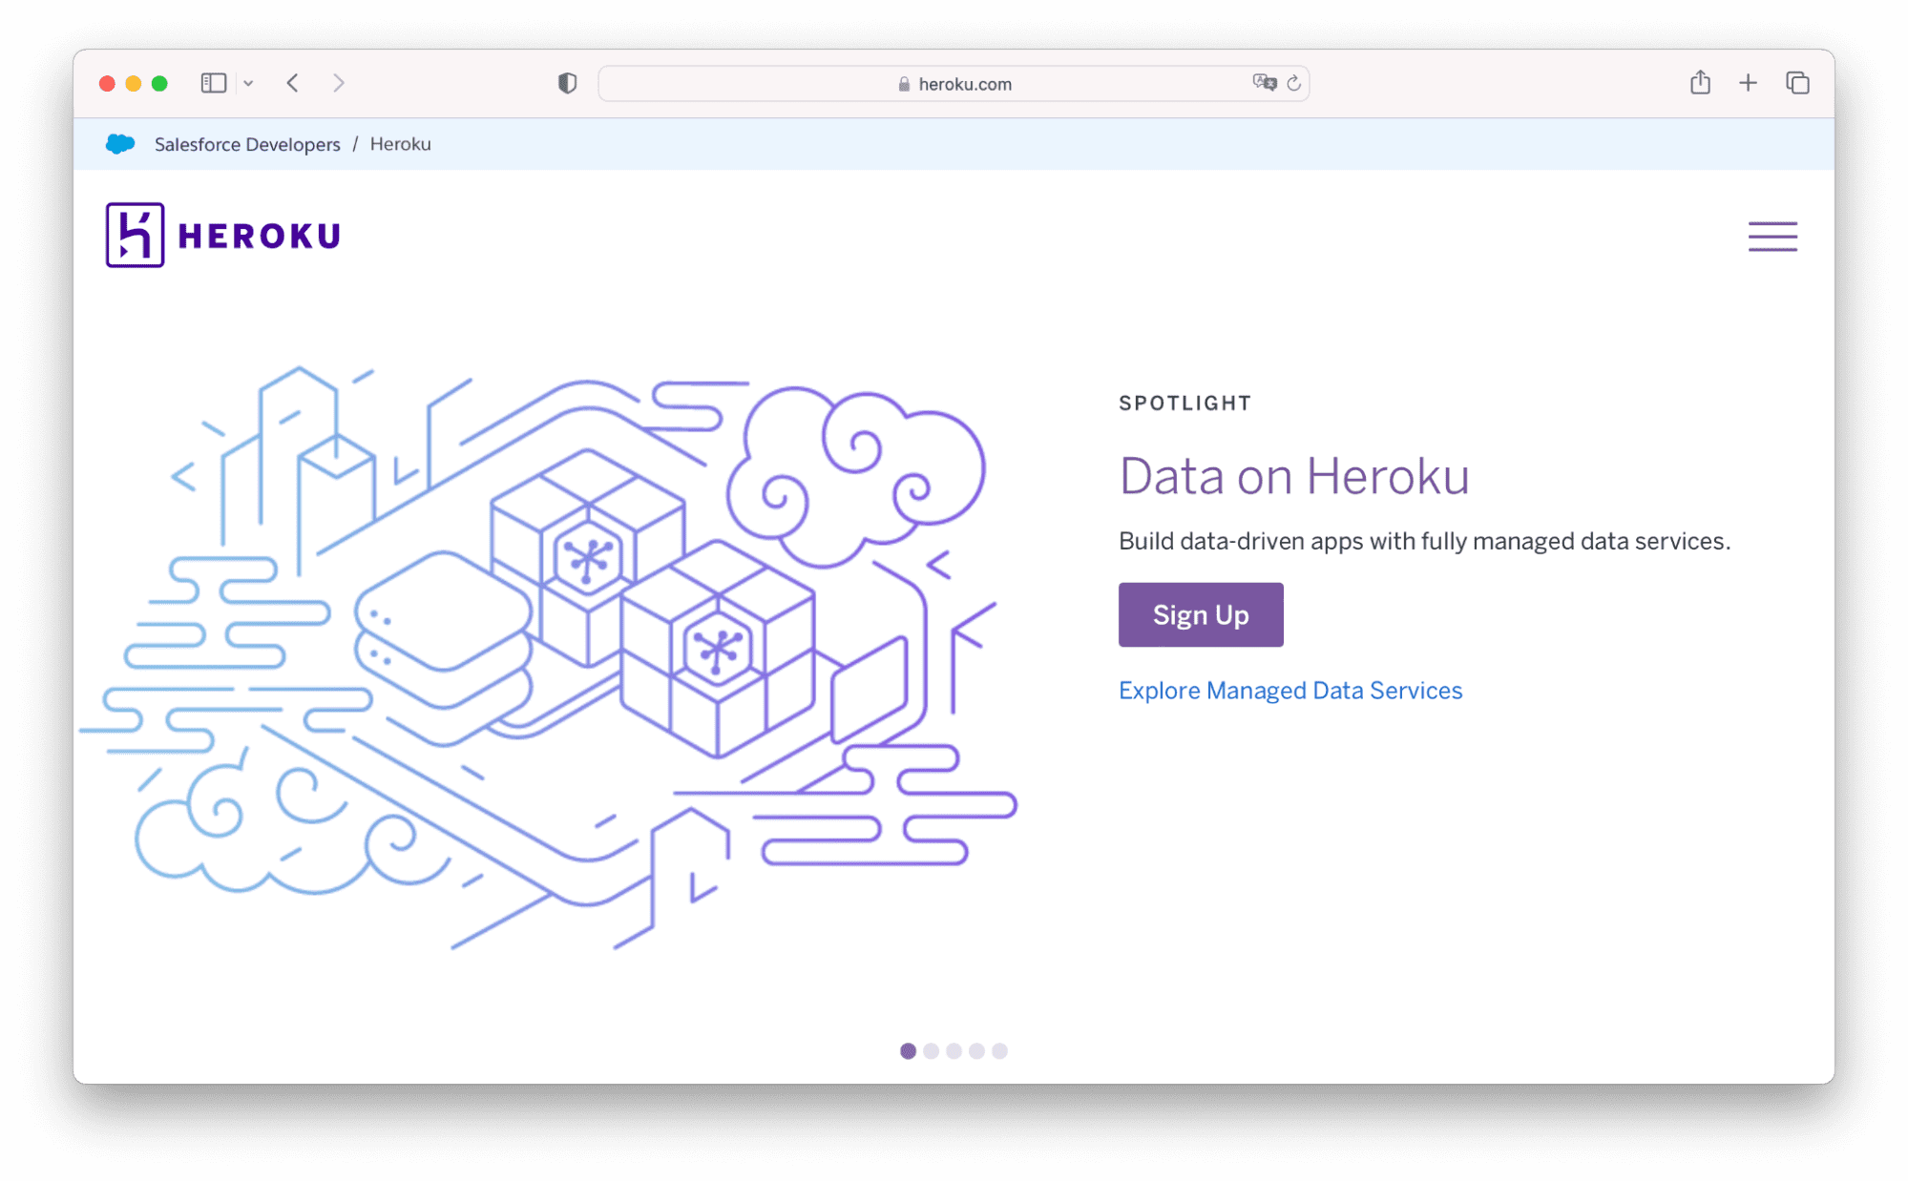Close the Safari window

(x=107, y=83)
